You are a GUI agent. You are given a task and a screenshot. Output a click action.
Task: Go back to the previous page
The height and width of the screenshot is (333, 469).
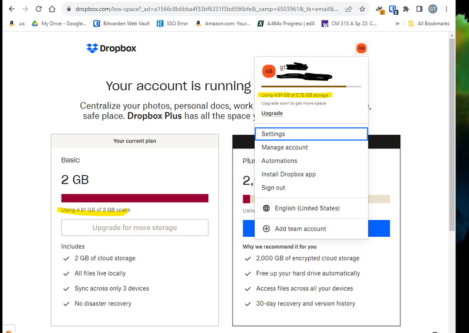pos(12,9)
